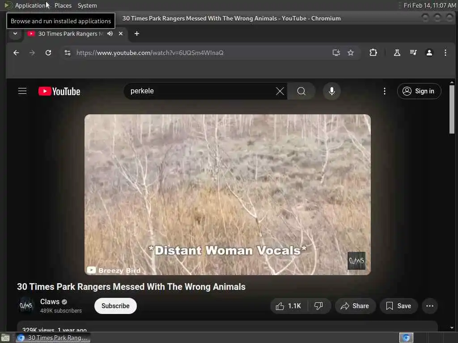Mute tab using speaker icon

[x=110, y=33]
